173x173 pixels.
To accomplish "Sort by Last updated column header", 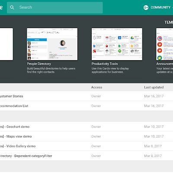I will 154,87.
